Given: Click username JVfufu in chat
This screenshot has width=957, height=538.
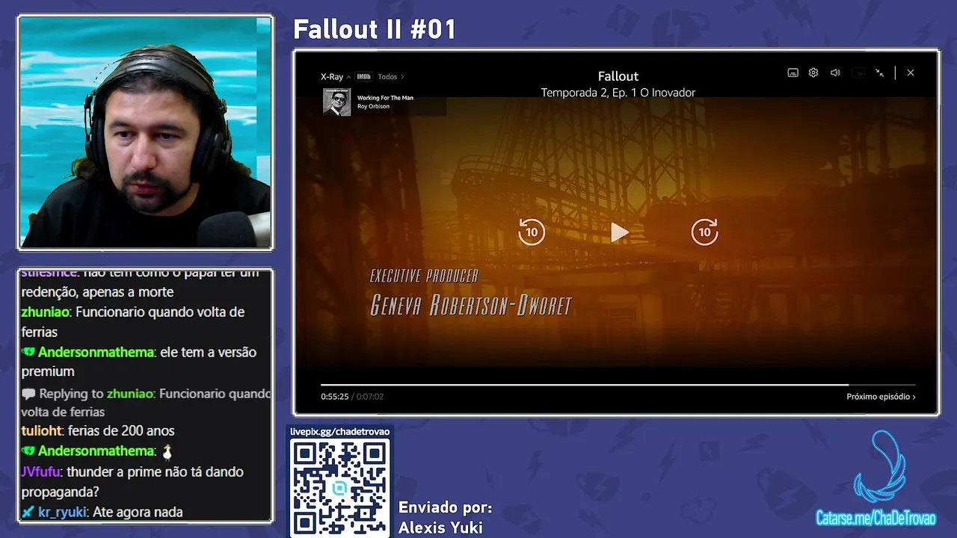Looking at the screenshot, I should click(x=42, y=472).
